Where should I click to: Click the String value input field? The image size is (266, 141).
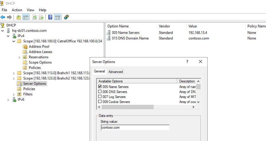tap(135, 128)
